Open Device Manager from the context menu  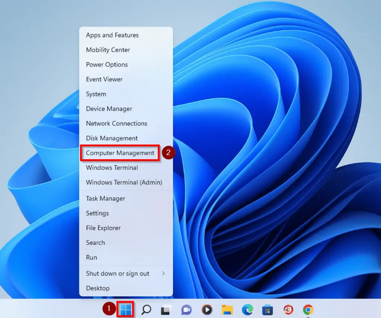pyautogui.click(x=109, y=109)
